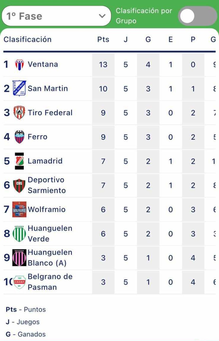The image size is (219, 341).
Task: Click the Tiro Federal team badge
Action: [19, 113]
